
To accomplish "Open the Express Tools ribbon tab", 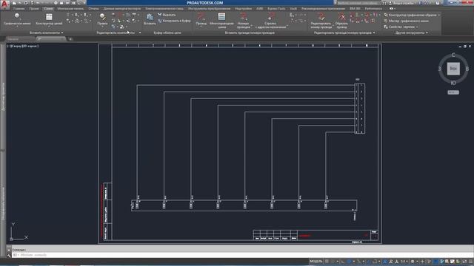I will point(276,8).
